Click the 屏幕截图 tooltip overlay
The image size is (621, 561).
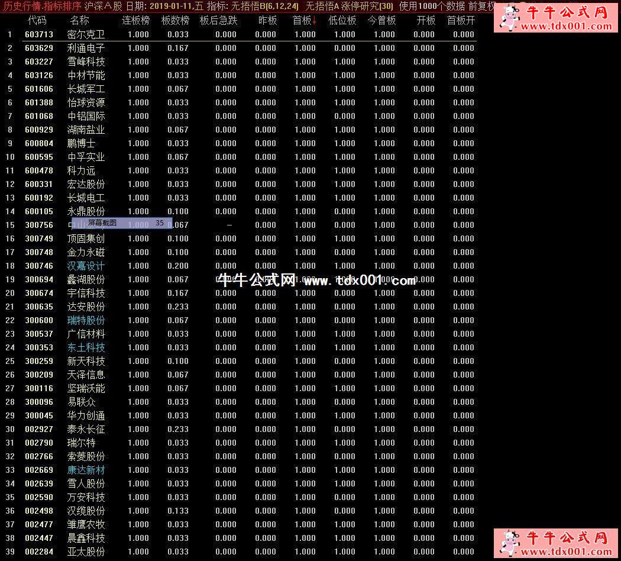[x=122, y=223]
